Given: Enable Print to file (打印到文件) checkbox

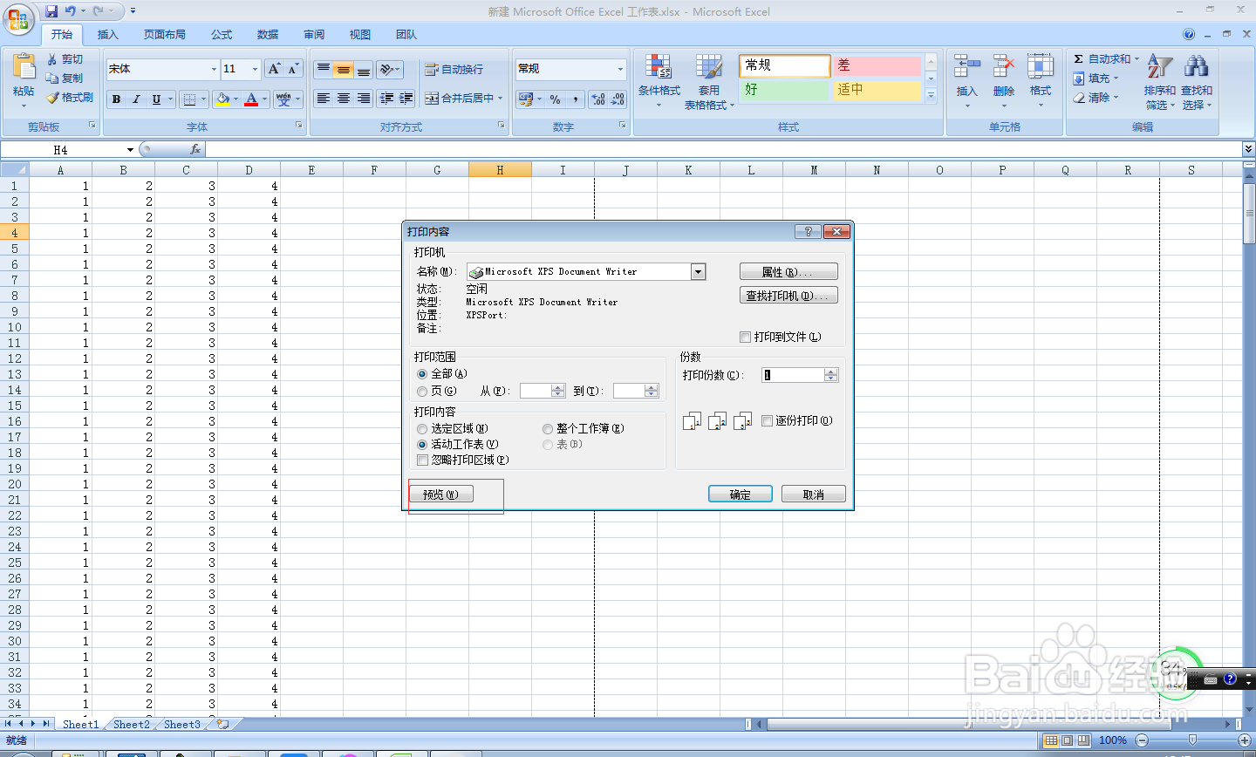Looking at the screenshot, I should pos(745,337).
